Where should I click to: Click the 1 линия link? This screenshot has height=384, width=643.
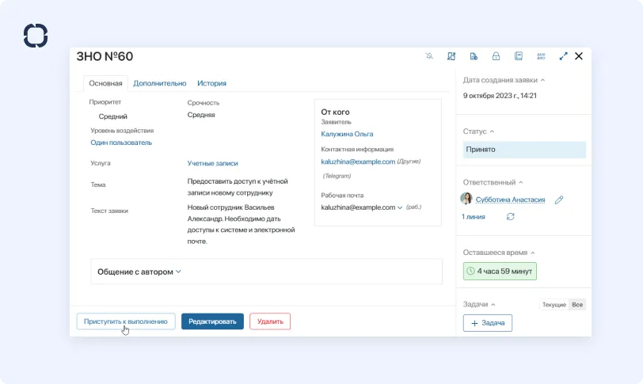[x=474, y=217]
